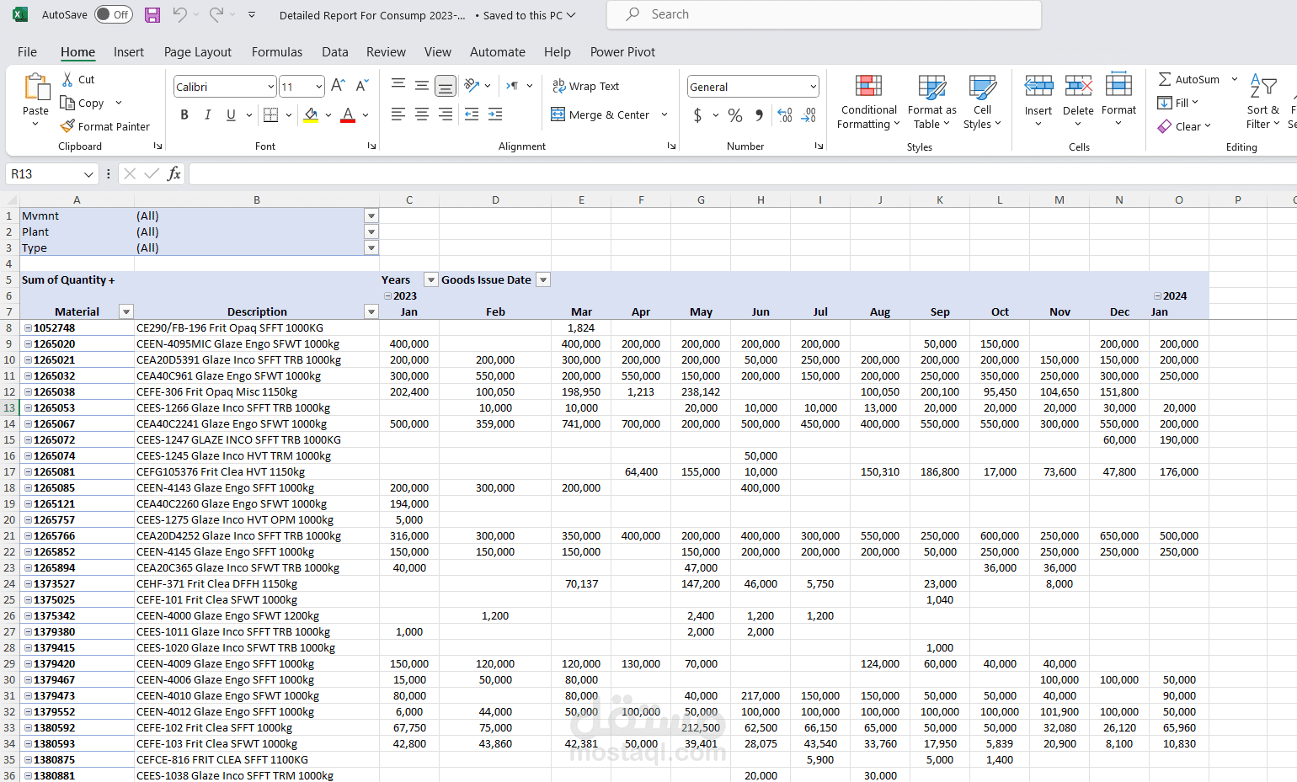Screen dimensions: 1297x782
Task: Click the Redo arrow icon
Action: (216, 14)
